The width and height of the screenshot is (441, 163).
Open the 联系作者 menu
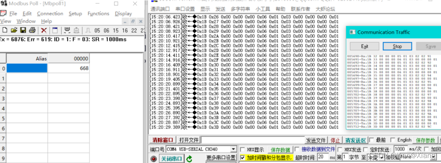301,9
